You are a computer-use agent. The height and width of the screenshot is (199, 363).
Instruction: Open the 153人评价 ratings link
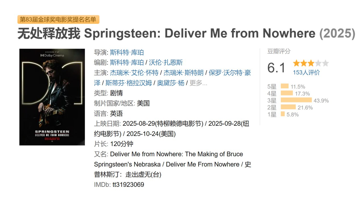coord(306,72)
